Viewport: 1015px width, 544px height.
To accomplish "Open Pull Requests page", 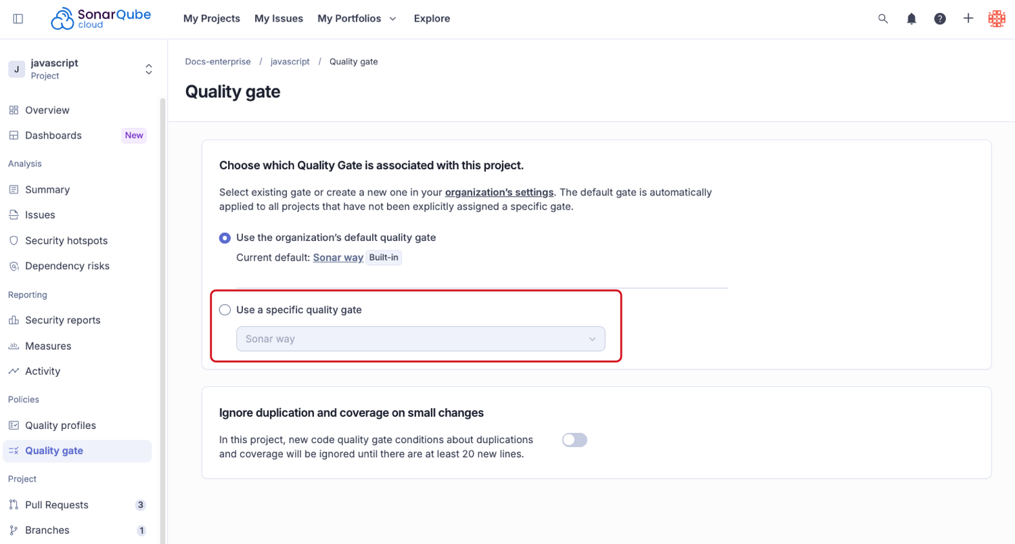I will 57,505.
